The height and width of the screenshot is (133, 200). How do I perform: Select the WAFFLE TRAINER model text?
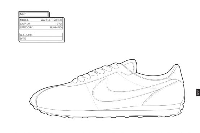51,20
